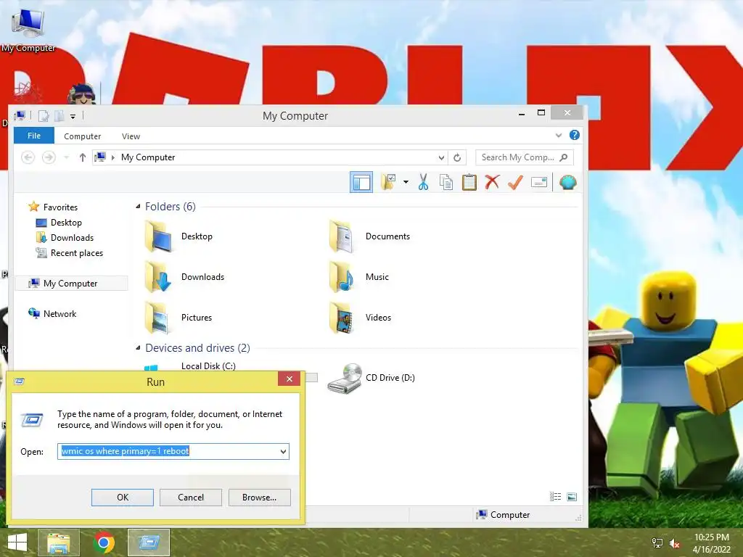Collapse the Devices and drives group
This screenshot has height=557, width=743.
coord(138,347)
